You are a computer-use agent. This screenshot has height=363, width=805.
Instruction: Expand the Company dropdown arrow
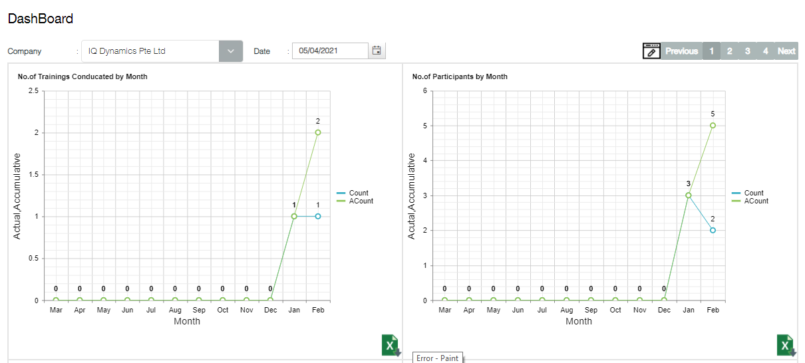(231, 51)
